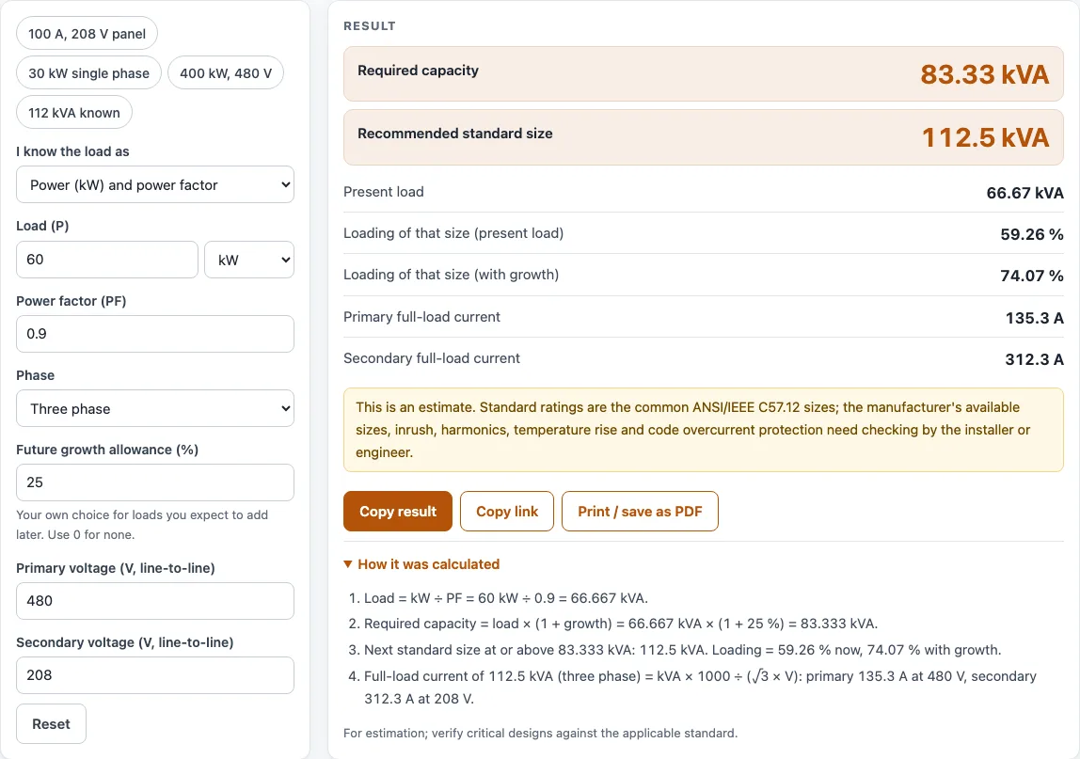1080x759 pixels.
Task: Click calculation step 1 about Load = kW ÷ PF
Action: (506, 598)
